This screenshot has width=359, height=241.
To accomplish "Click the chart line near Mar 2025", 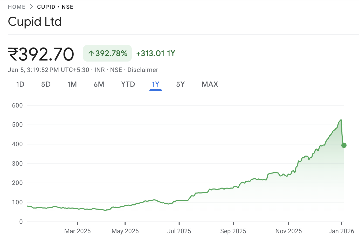I will 77,208.
